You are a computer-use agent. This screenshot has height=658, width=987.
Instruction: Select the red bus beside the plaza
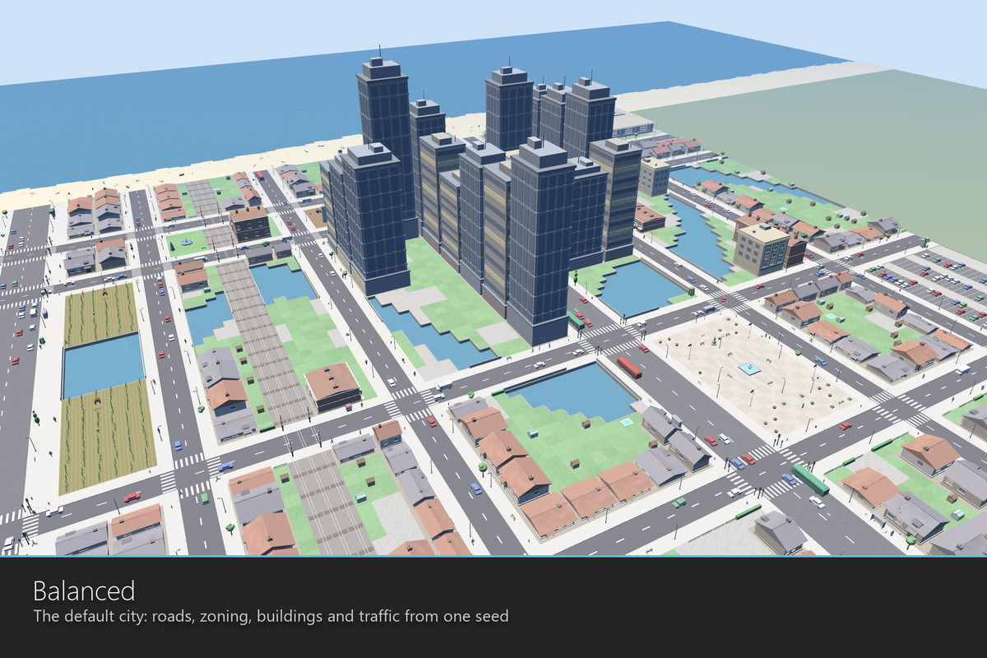(629, 367)
